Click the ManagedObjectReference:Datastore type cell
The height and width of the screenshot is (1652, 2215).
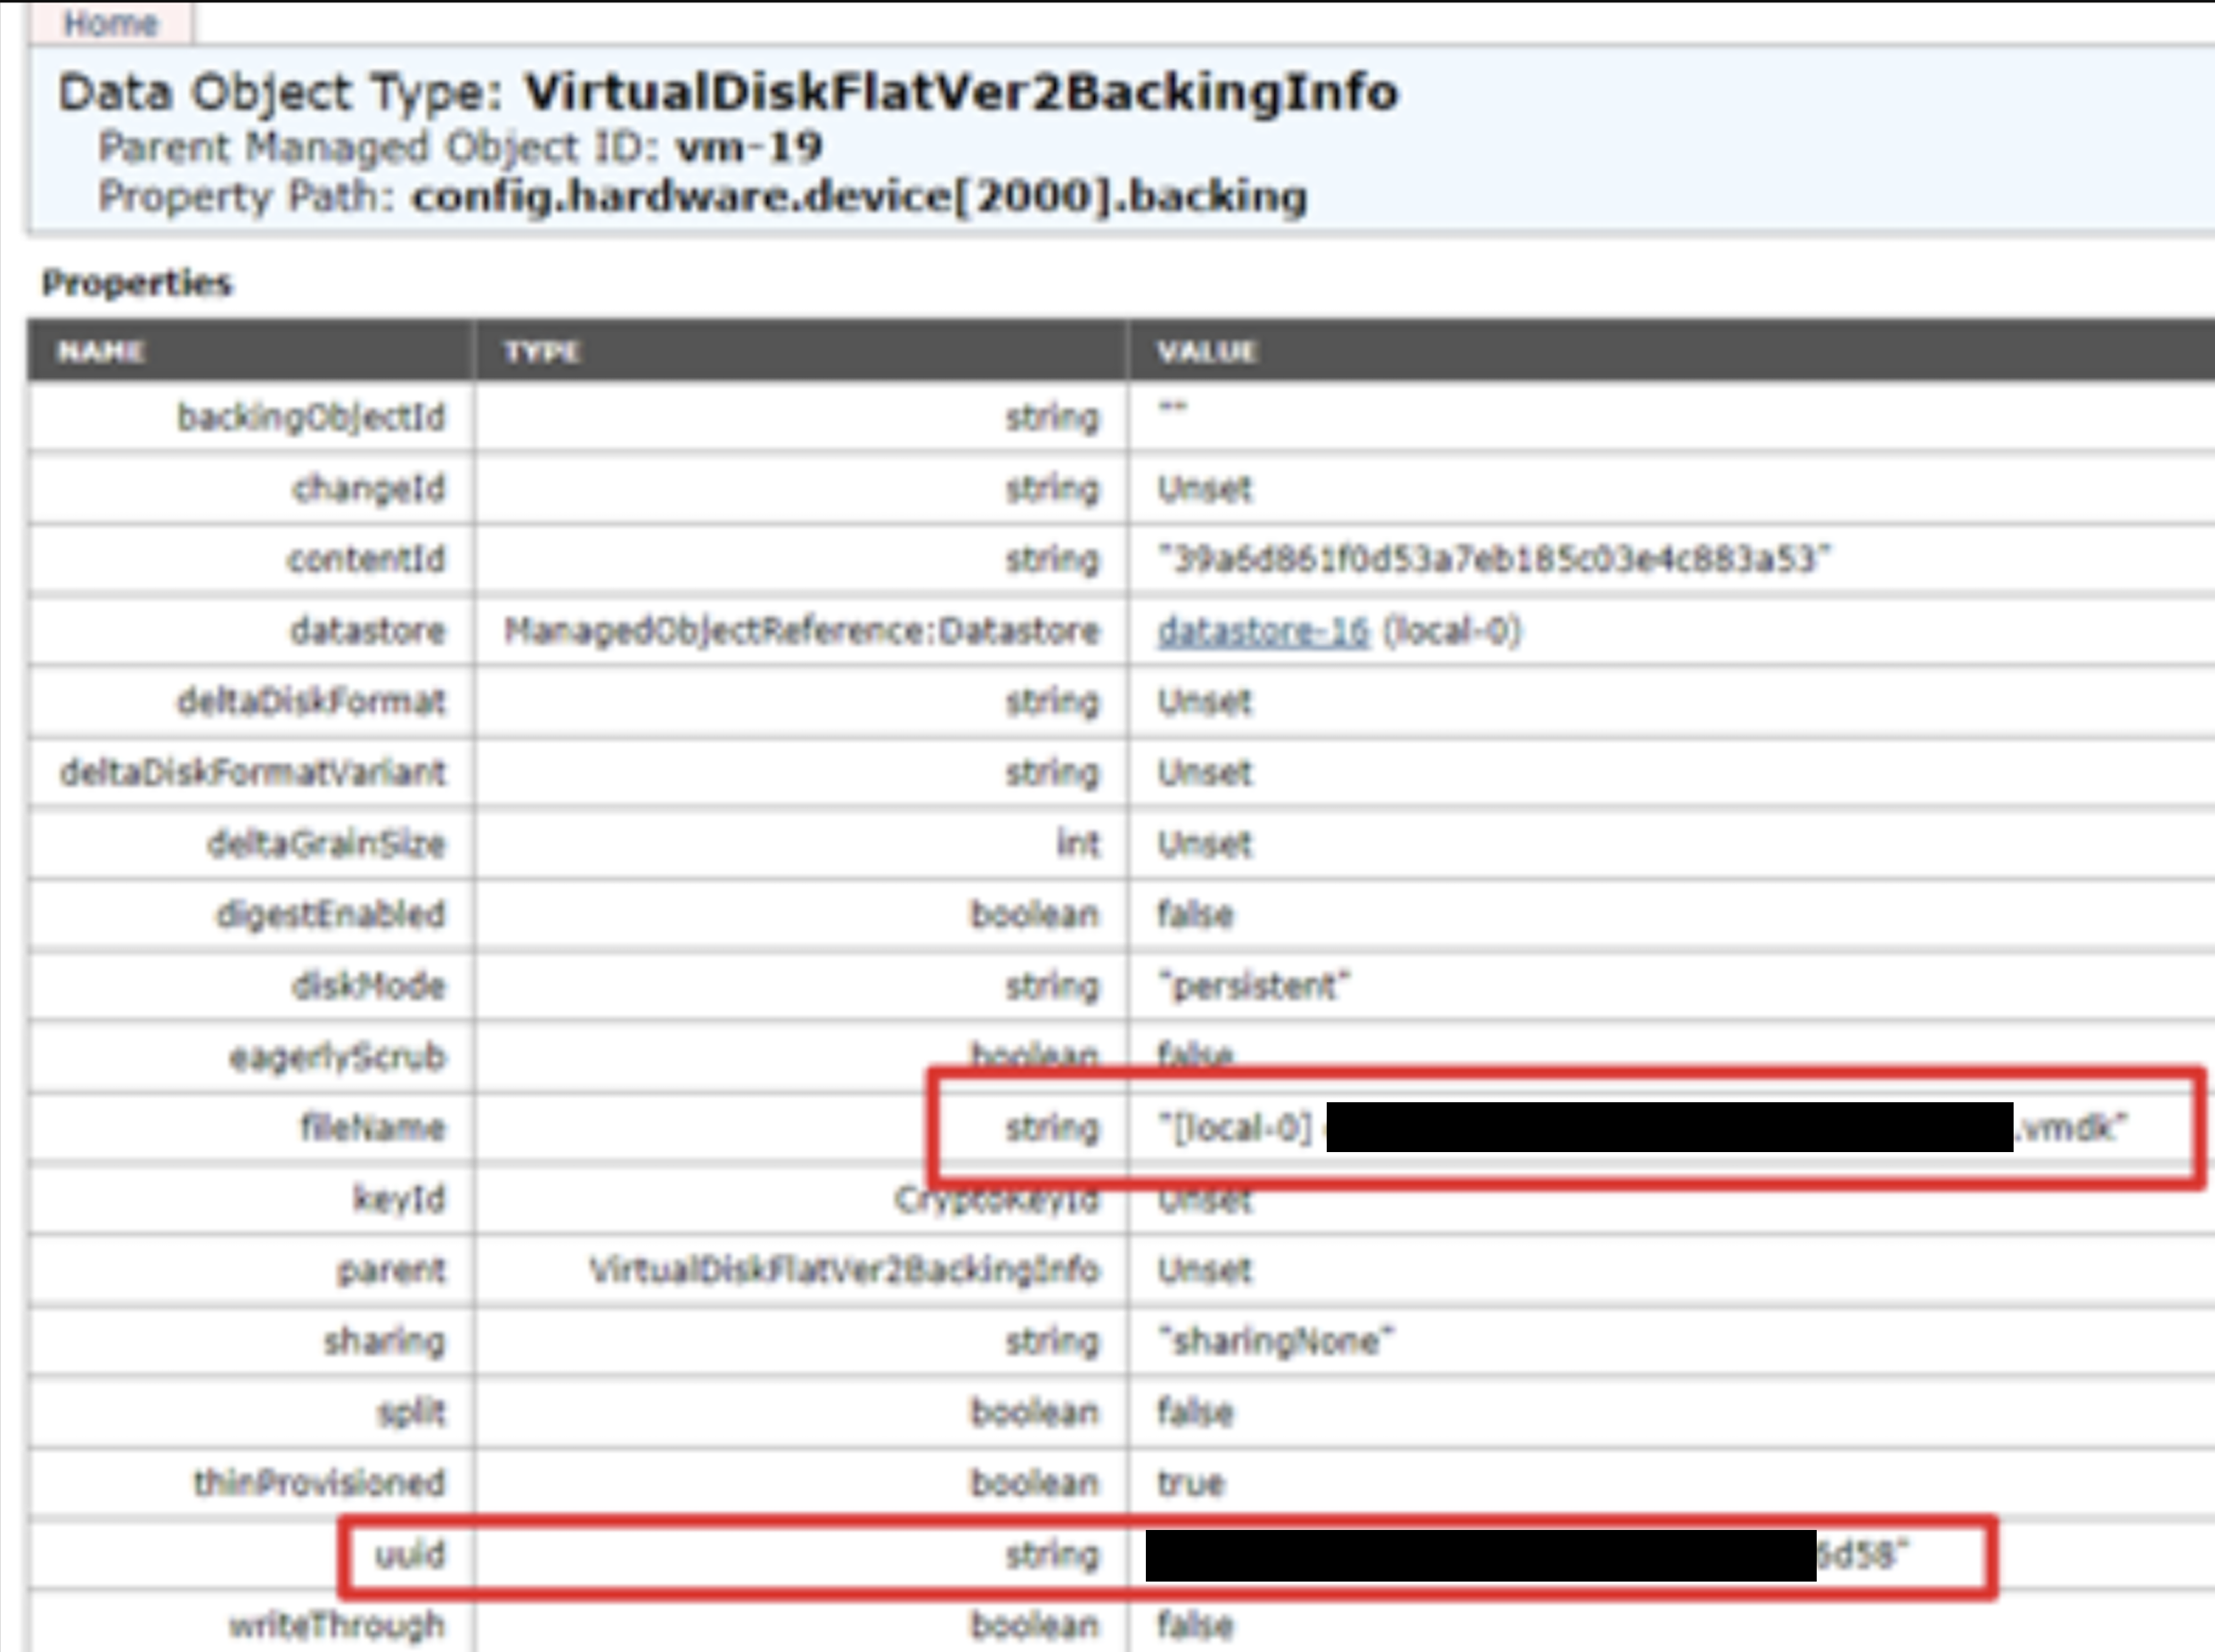[x=801, y=631]
